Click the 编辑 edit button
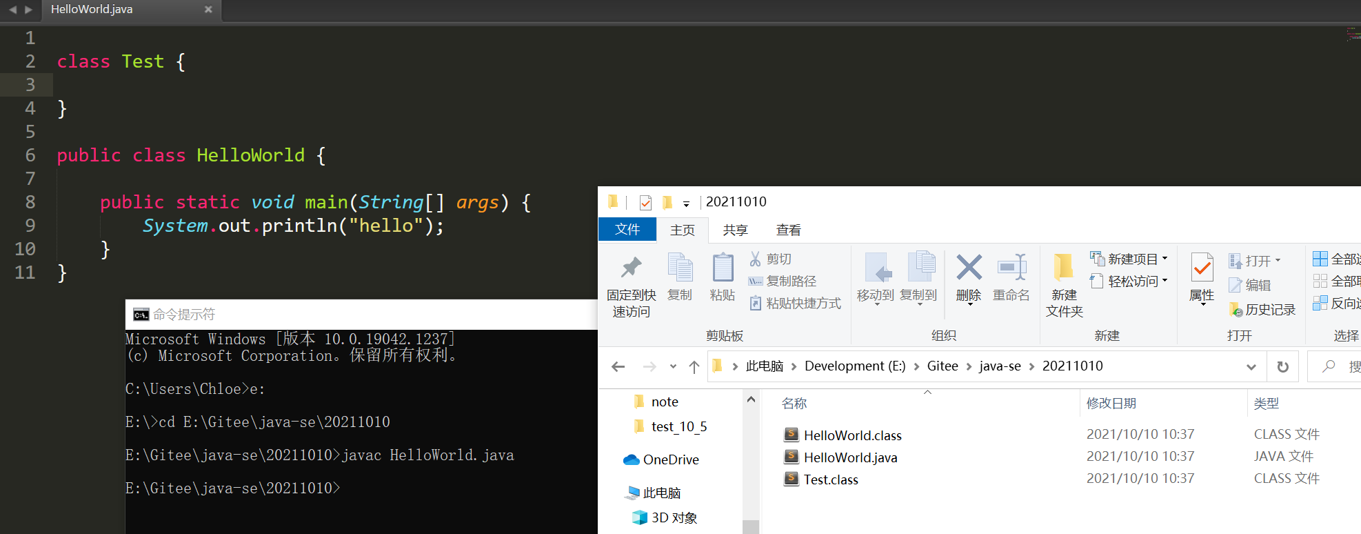This screenshot has height=534, width=1361. click(1250, 285)
